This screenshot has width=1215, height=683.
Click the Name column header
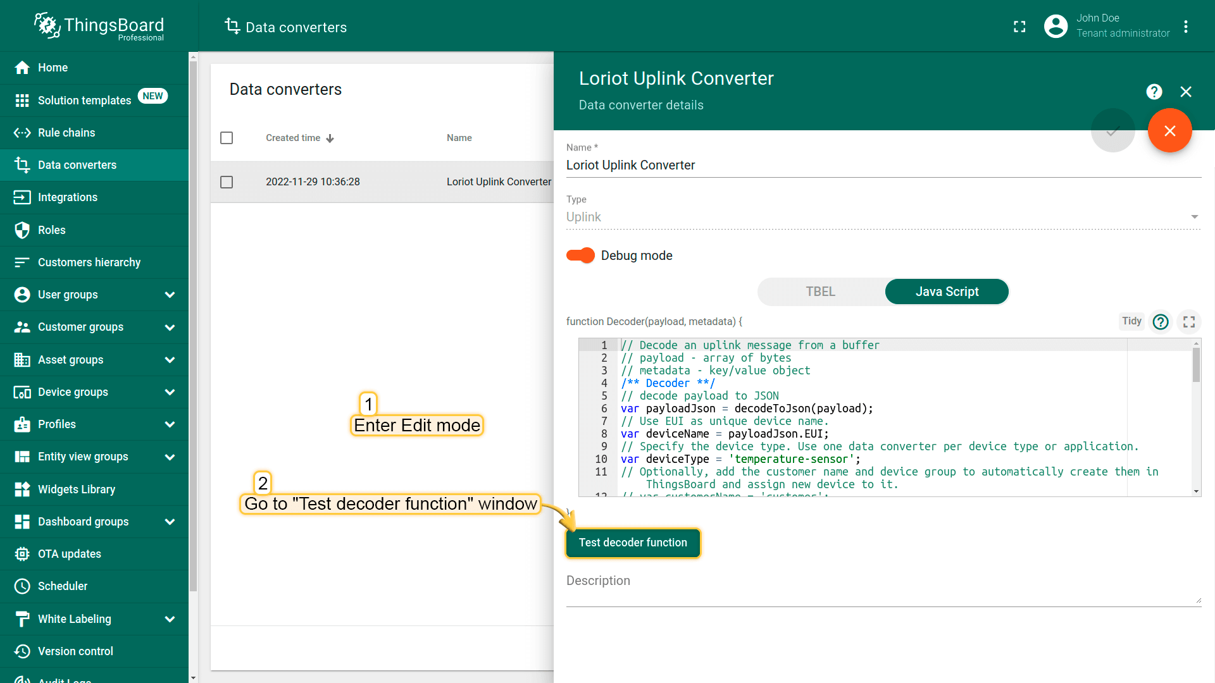click(459, 138)
